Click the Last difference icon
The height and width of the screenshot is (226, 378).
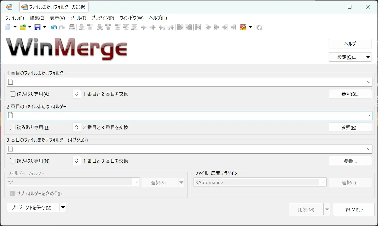[134, 27]
